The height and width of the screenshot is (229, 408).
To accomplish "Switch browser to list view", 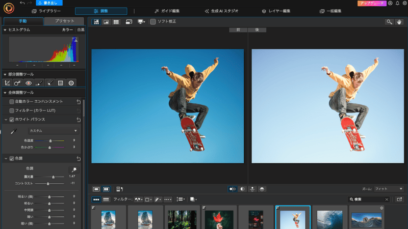I will (x=106, y=199).
